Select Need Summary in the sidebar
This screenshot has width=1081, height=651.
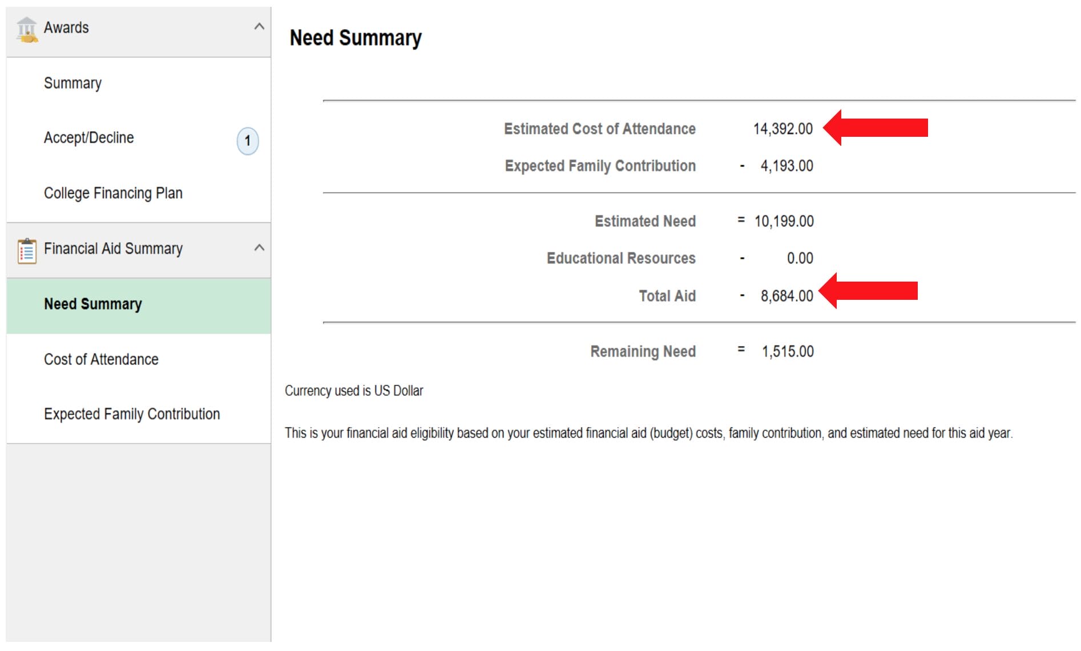[x=92, y=304]
